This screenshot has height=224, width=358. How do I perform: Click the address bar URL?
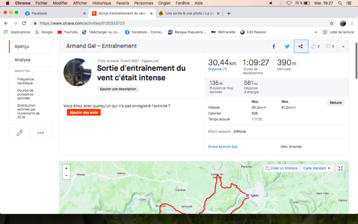[x=82, y=23]
